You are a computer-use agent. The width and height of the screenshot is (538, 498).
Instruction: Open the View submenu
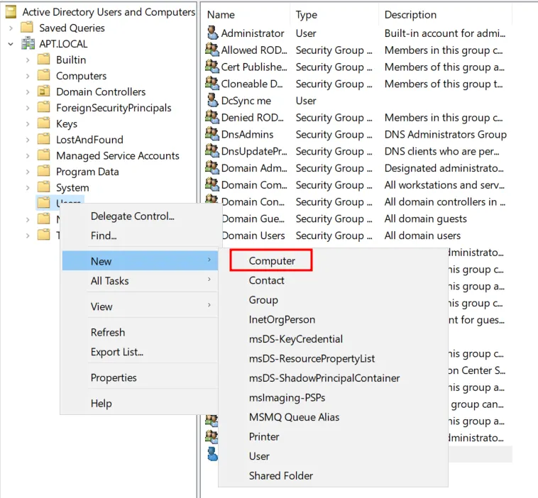[140, 306]
